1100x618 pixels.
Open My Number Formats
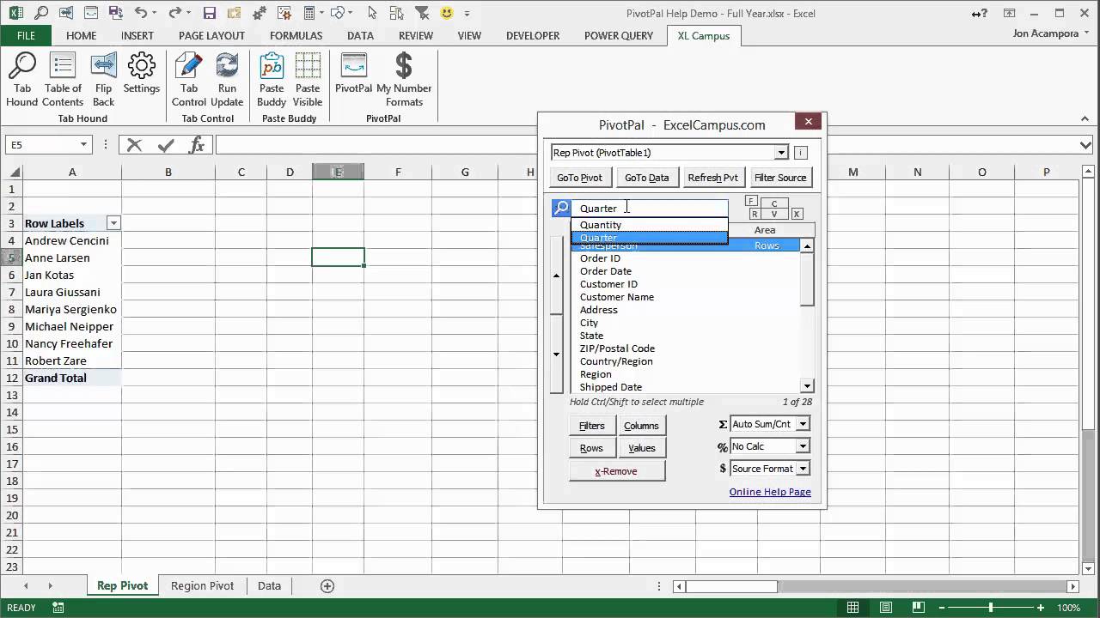click(404, 79)
